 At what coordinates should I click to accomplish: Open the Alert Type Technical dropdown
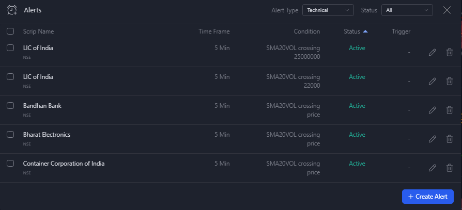(x=328, y=10)
